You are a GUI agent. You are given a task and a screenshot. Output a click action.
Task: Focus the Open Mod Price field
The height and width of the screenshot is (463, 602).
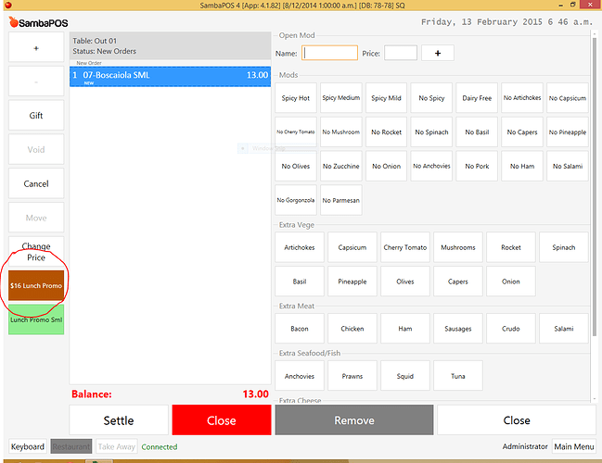click(x=401, y=53)
